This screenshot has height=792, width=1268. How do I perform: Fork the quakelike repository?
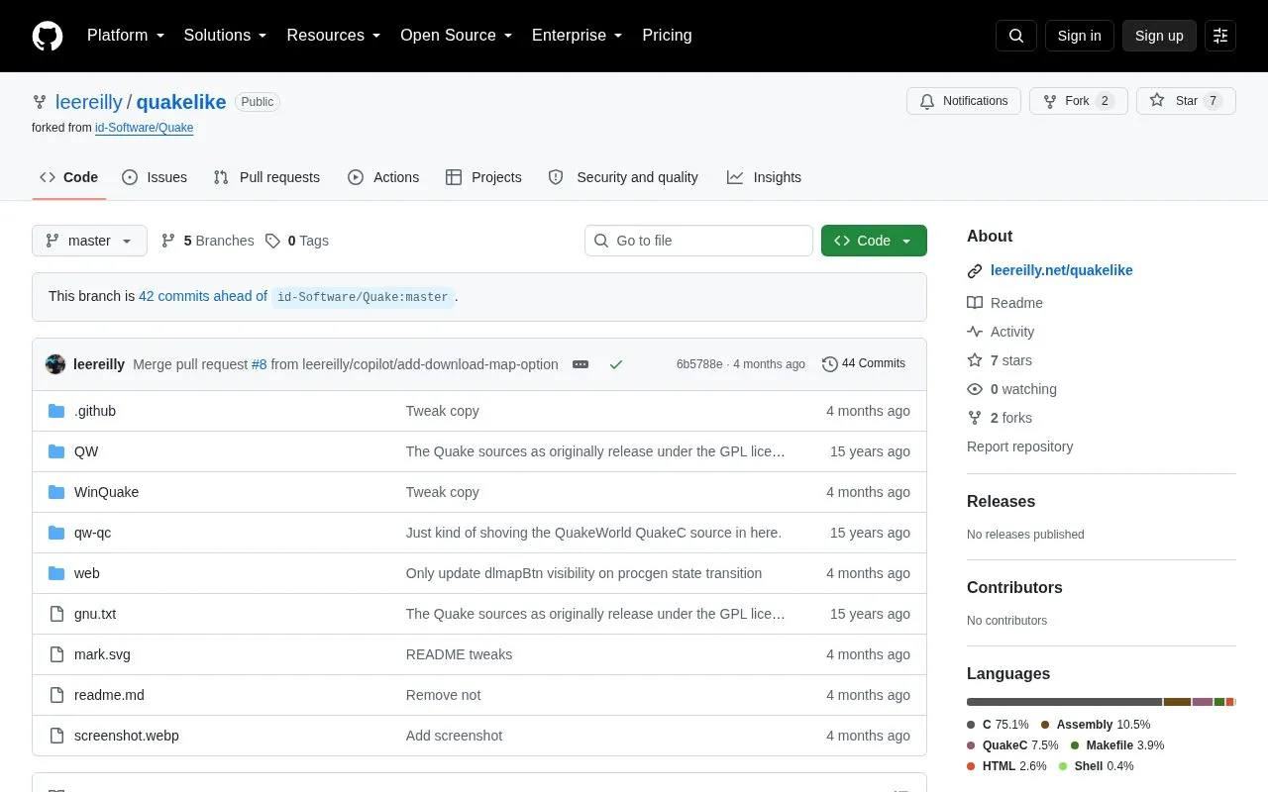(1079, 101)
